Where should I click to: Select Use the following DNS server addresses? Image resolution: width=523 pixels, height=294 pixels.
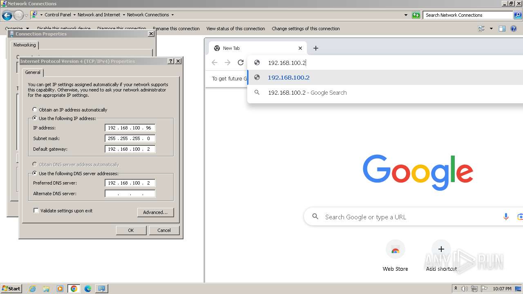76,174
